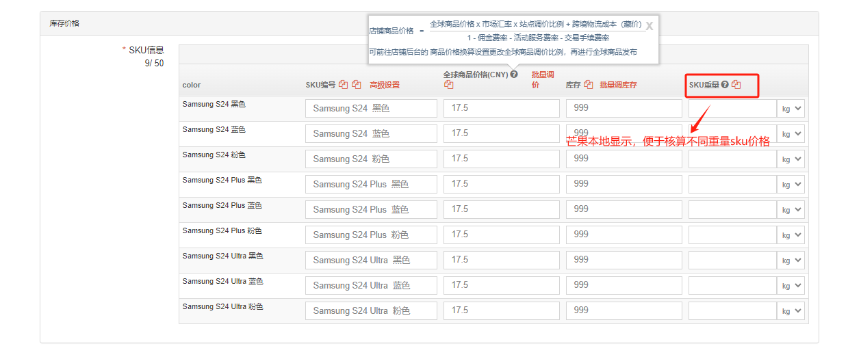Click stock field for Samsung S24 Plus 粉色
848x346 pixels.
pos(624,235)
